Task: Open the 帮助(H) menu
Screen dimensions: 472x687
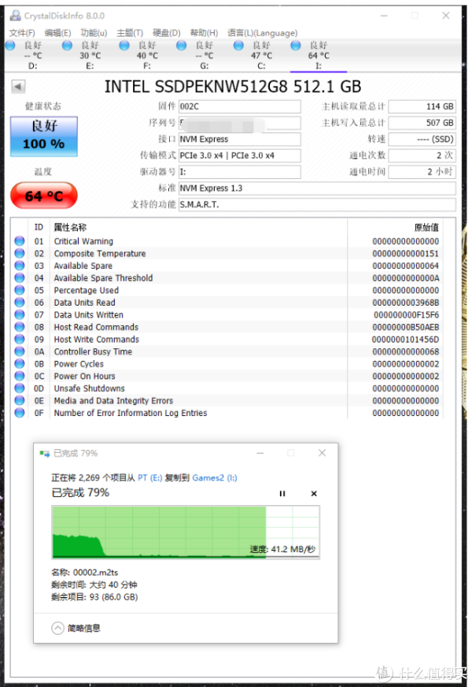Action: [204, 33]
